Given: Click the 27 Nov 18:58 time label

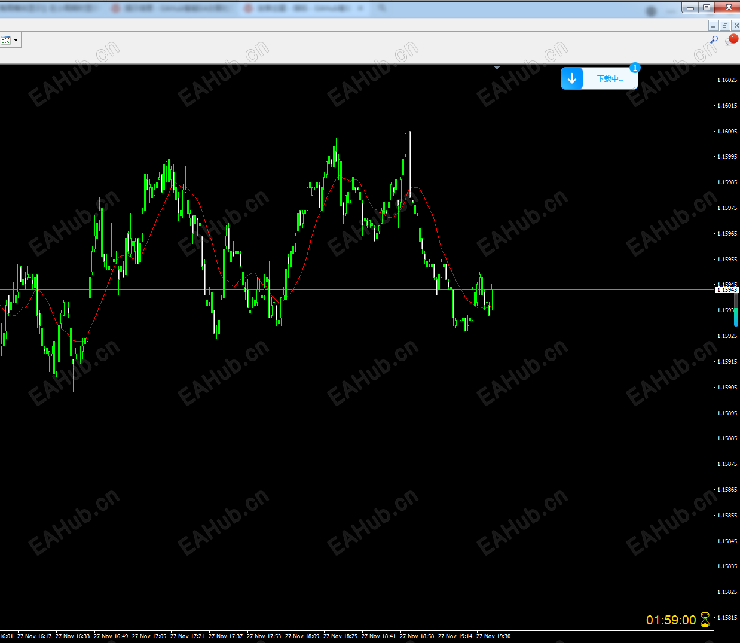Looking at the screenshot, I should [417, 636].
